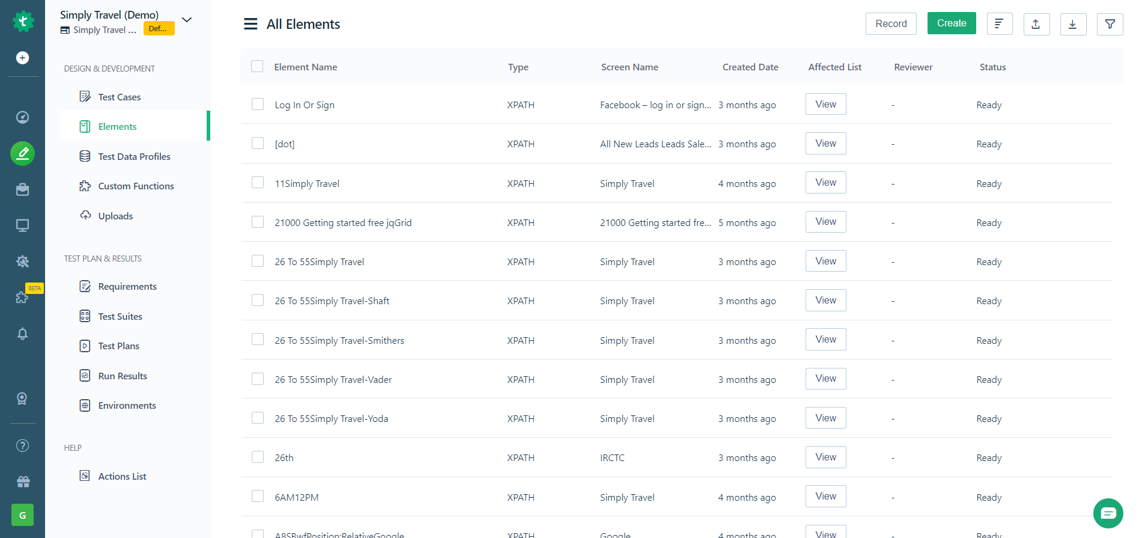Click the sort icon in toolbar
The image size is (1142, 538).
1000,24
